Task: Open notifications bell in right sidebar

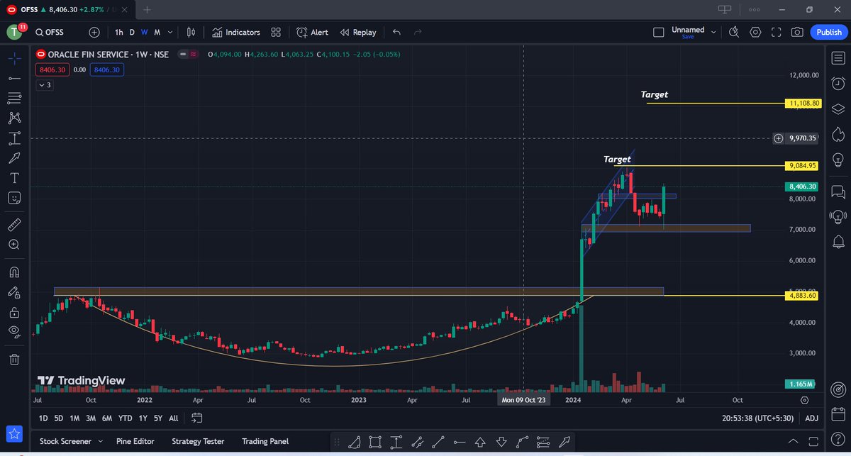Action: (838, 243)
